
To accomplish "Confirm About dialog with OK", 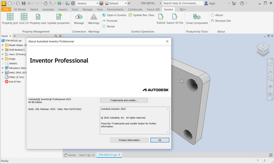I will 160,140.
